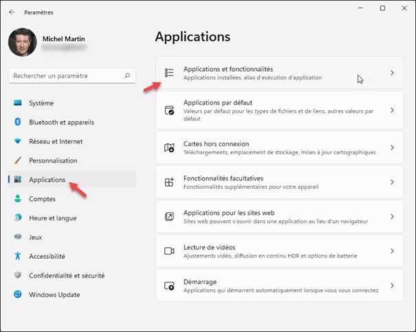Image resolution: width=416 pixels, height=332 pixels.
Task: Click the Rechercher un paramètre field
Action: click(x=65, y=76)
